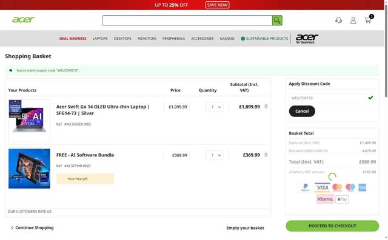
Task: Click the Ref. #NX.KSGEK.00Q text
Action: point(73,124)
